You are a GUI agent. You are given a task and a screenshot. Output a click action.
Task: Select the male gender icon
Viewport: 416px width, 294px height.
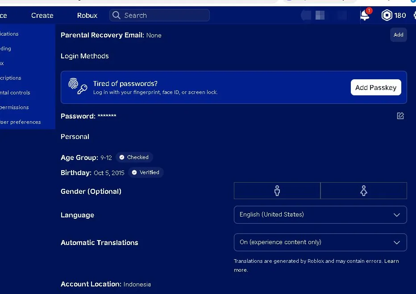[x=277, y=191]
